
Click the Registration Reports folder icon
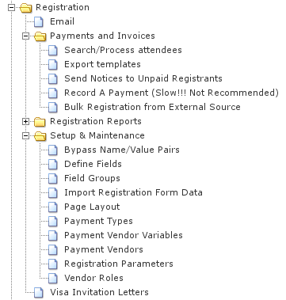click(40, 122)
